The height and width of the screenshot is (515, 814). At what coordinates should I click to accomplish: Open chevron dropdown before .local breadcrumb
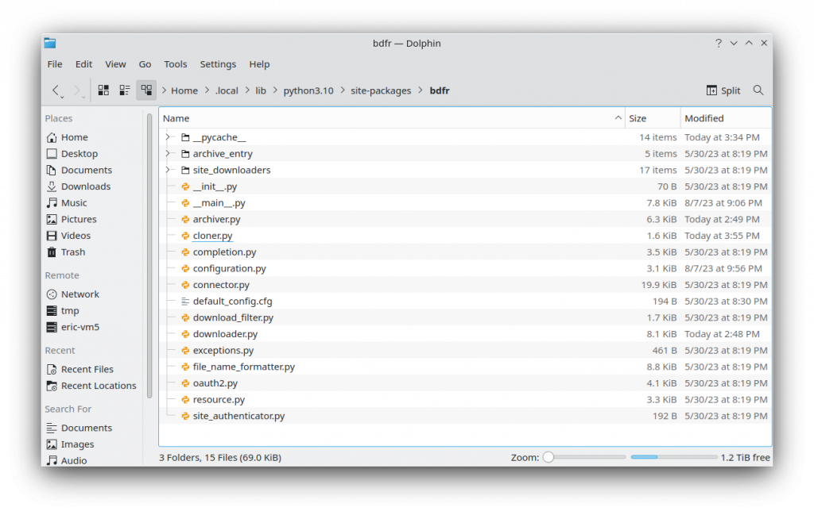pyautogui.click(x=207, y=90)
